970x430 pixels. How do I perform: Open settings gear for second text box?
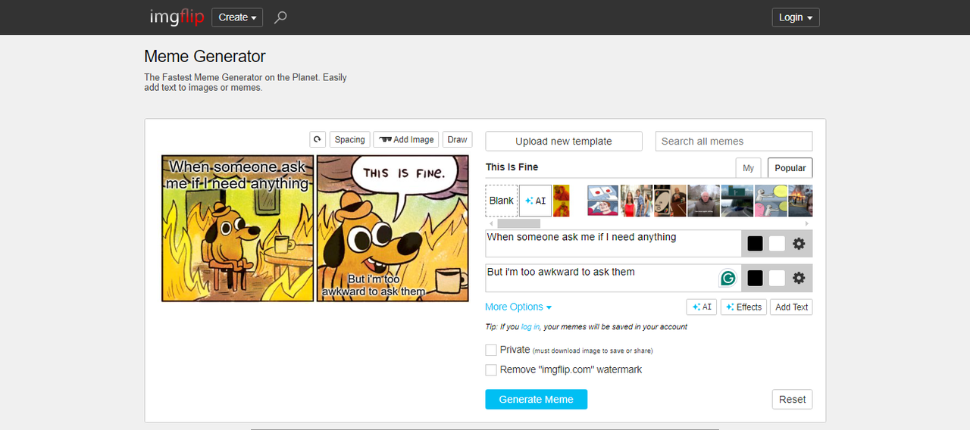799,278
